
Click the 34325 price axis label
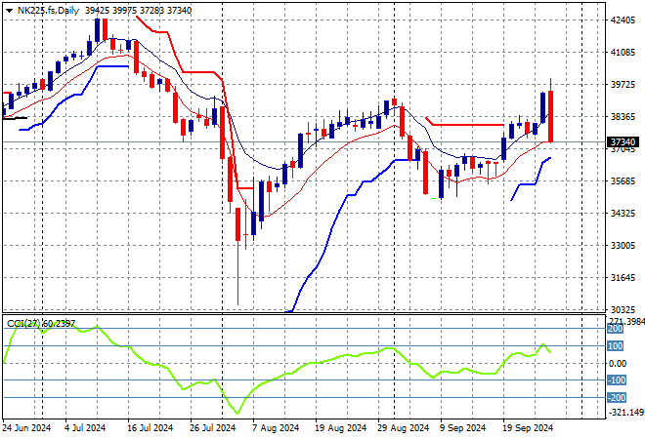tap(623, 213)
